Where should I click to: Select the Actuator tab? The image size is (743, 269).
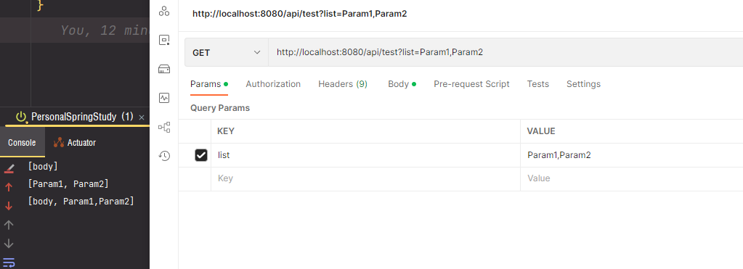(x=75, y=142)
